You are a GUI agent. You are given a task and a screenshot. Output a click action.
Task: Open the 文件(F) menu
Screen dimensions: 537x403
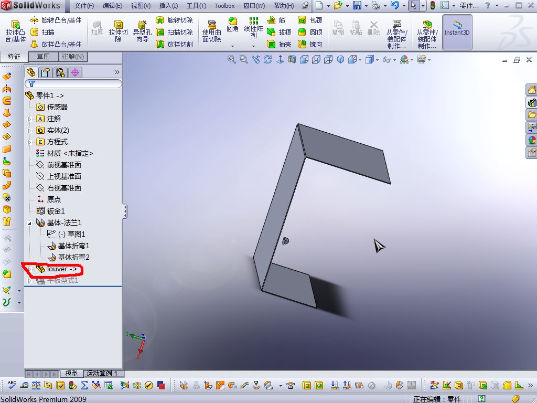point(84,6)
